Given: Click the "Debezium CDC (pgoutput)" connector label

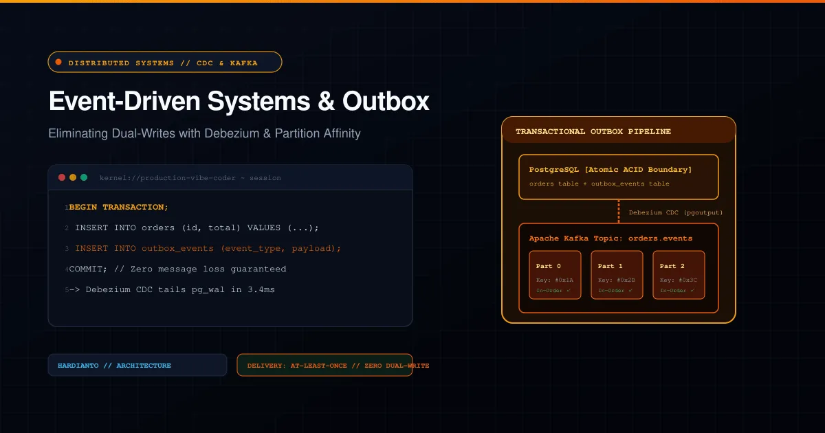Looking at the screenshot, I should 676,212.
